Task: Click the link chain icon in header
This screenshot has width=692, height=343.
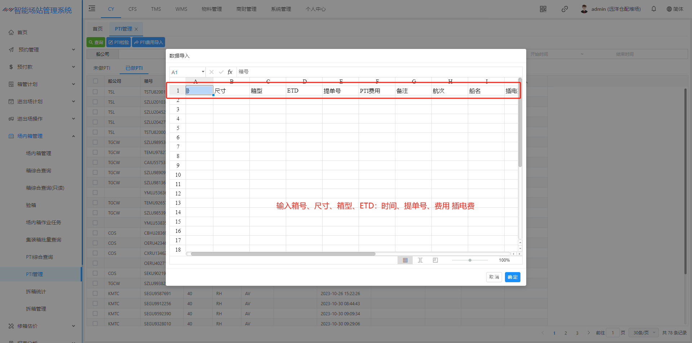Action: point(564,9)
